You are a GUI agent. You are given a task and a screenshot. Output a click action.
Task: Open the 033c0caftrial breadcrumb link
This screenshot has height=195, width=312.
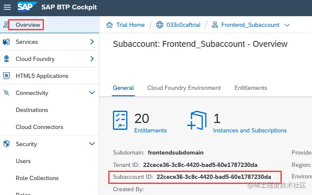tap(183, 25)
